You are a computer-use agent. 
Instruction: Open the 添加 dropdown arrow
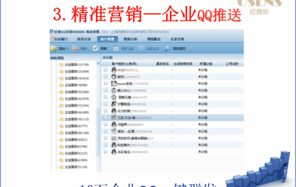pyautogui.click(x=68, y=49)
